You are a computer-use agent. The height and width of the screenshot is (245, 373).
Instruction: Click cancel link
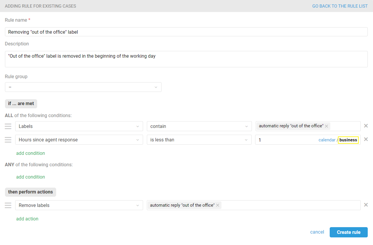pos(317,232)
